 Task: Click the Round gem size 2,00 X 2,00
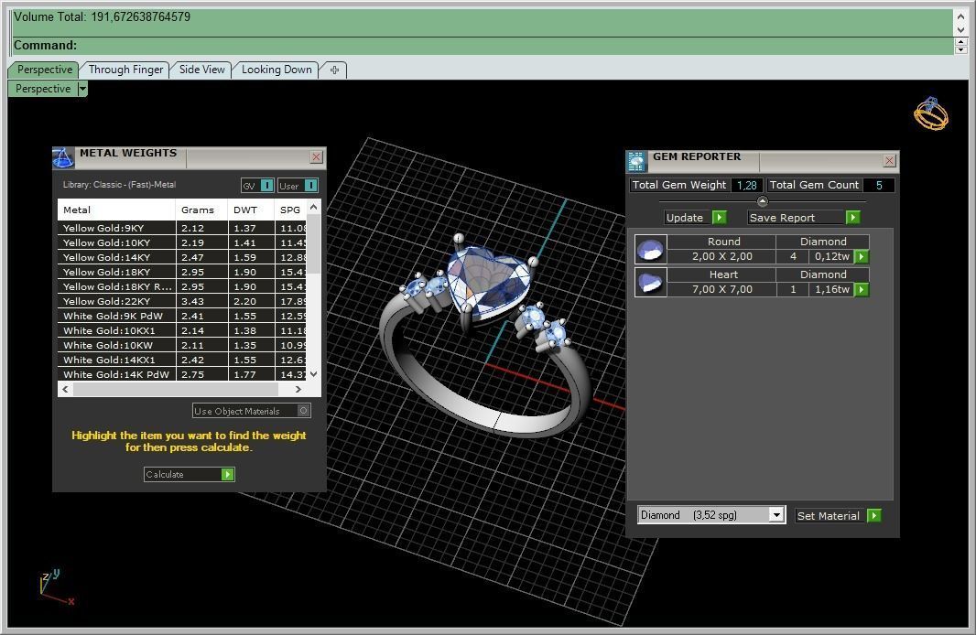[722, 256]
